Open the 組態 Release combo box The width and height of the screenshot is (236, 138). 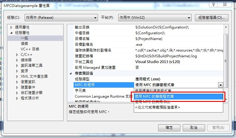(x=61, y=18)
